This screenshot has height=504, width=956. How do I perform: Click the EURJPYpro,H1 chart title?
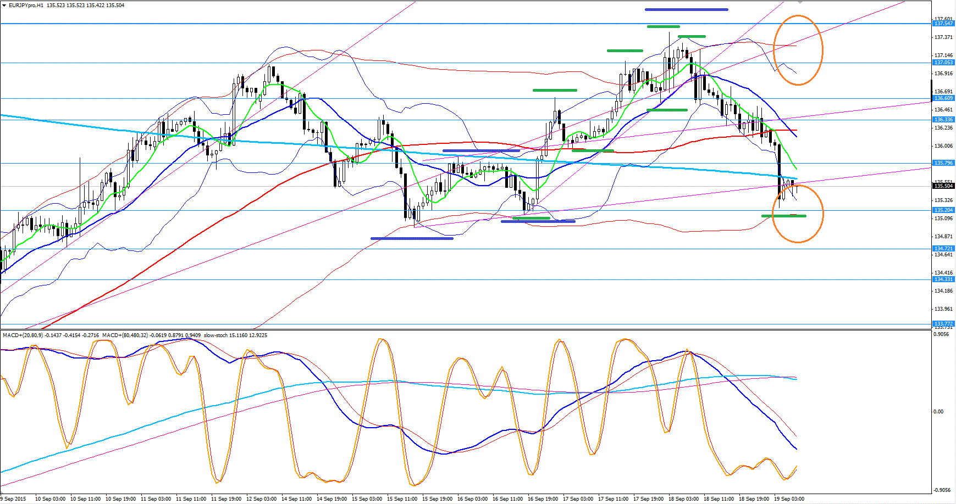tap(26, 5)
